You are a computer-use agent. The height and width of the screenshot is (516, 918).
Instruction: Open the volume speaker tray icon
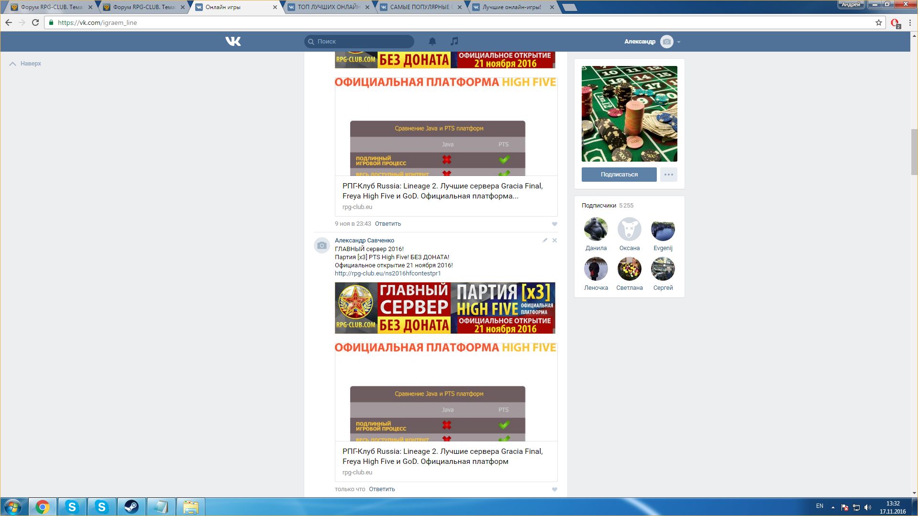coord(868,507)
